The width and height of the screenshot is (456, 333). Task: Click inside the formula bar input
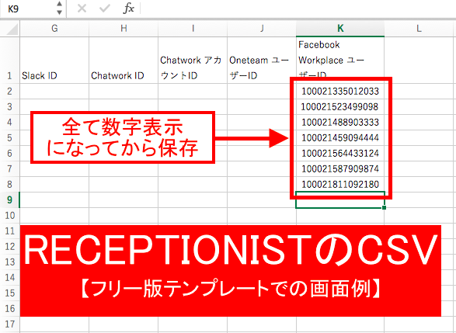tap(298, 9)
